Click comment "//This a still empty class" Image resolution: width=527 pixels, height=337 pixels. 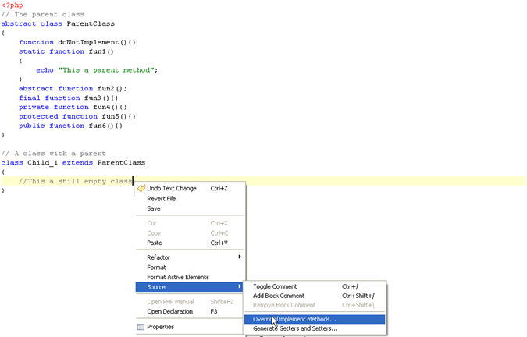pos(75,181)
